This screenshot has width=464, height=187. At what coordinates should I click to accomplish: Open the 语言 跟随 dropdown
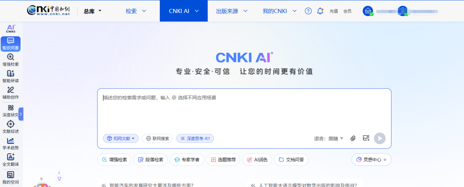329,138
